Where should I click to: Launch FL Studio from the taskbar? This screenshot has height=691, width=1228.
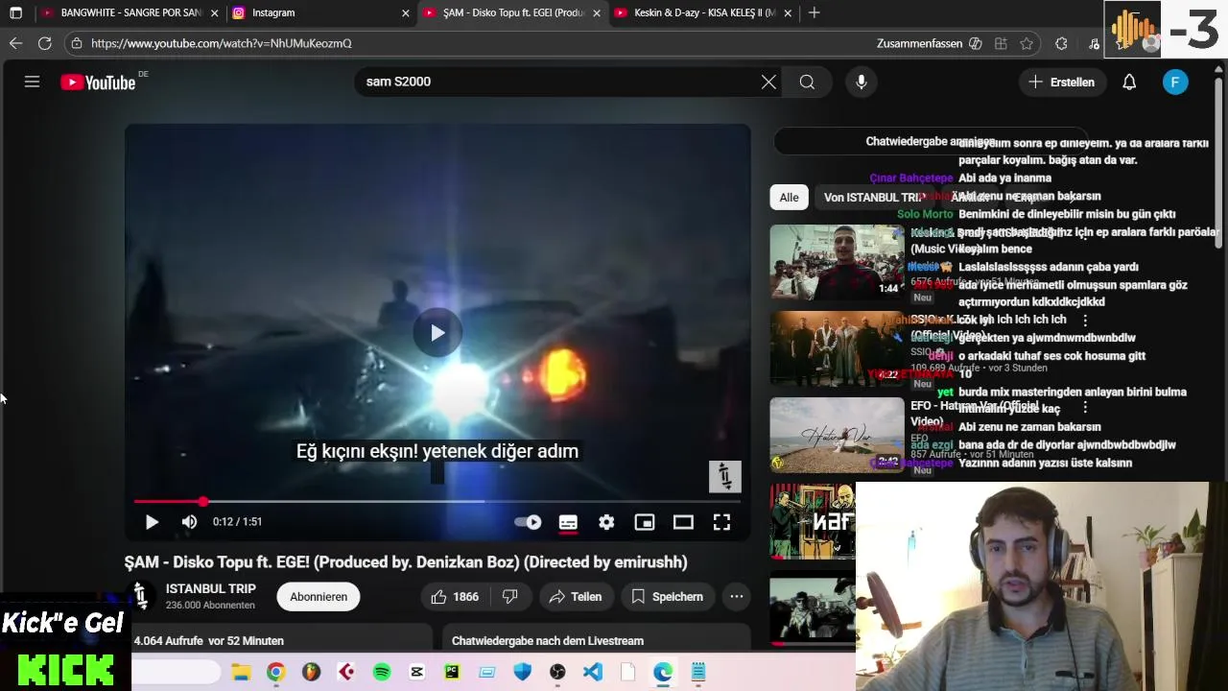click(x=311, y=673)
